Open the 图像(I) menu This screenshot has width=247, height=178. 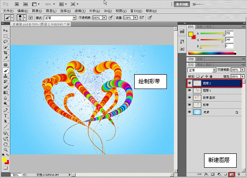tap(37, 11)
